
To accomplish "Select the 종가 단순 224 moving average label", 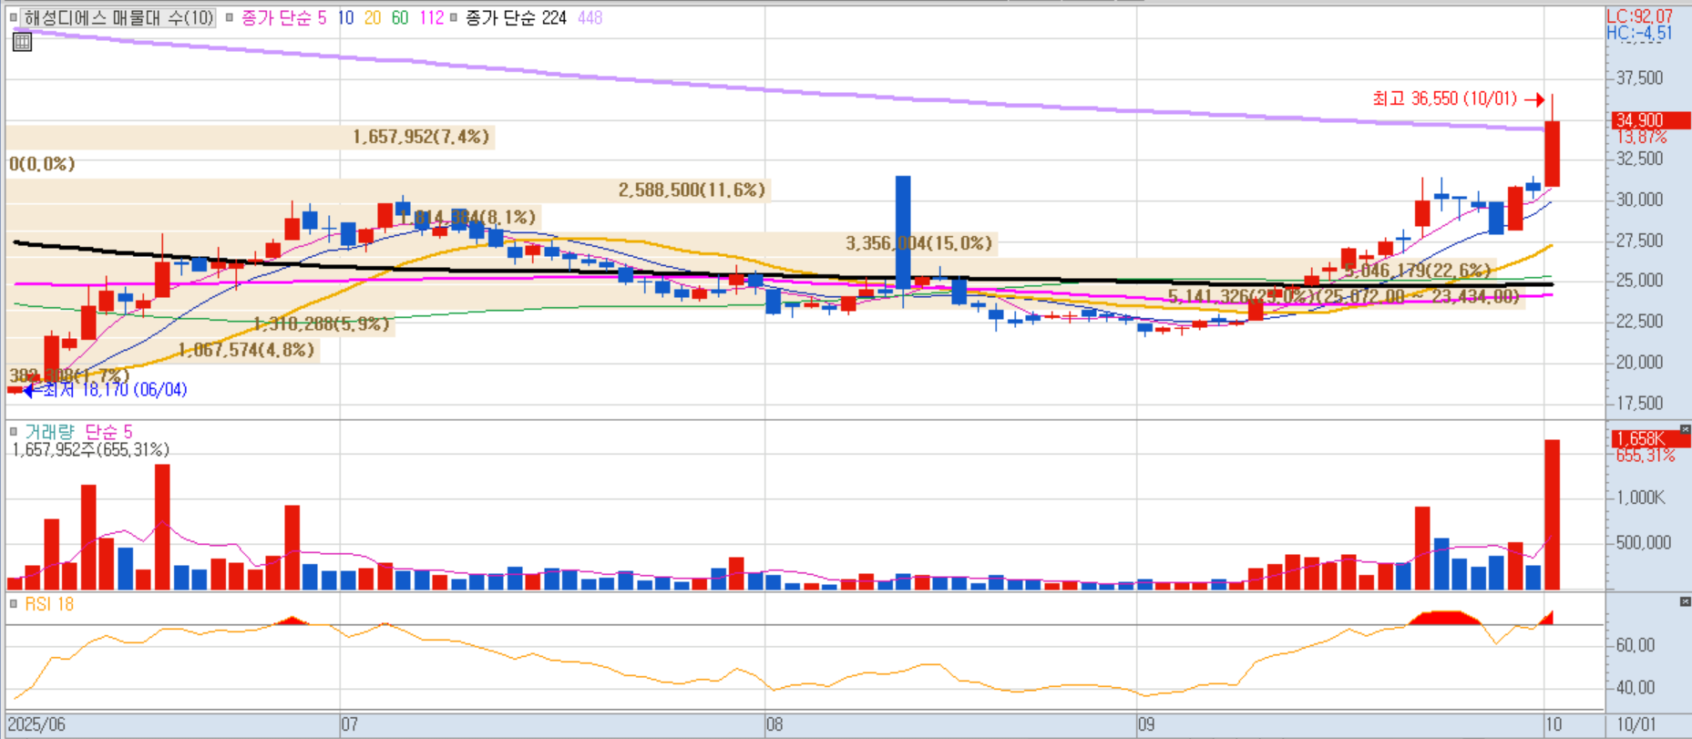I will click(516, 17).
